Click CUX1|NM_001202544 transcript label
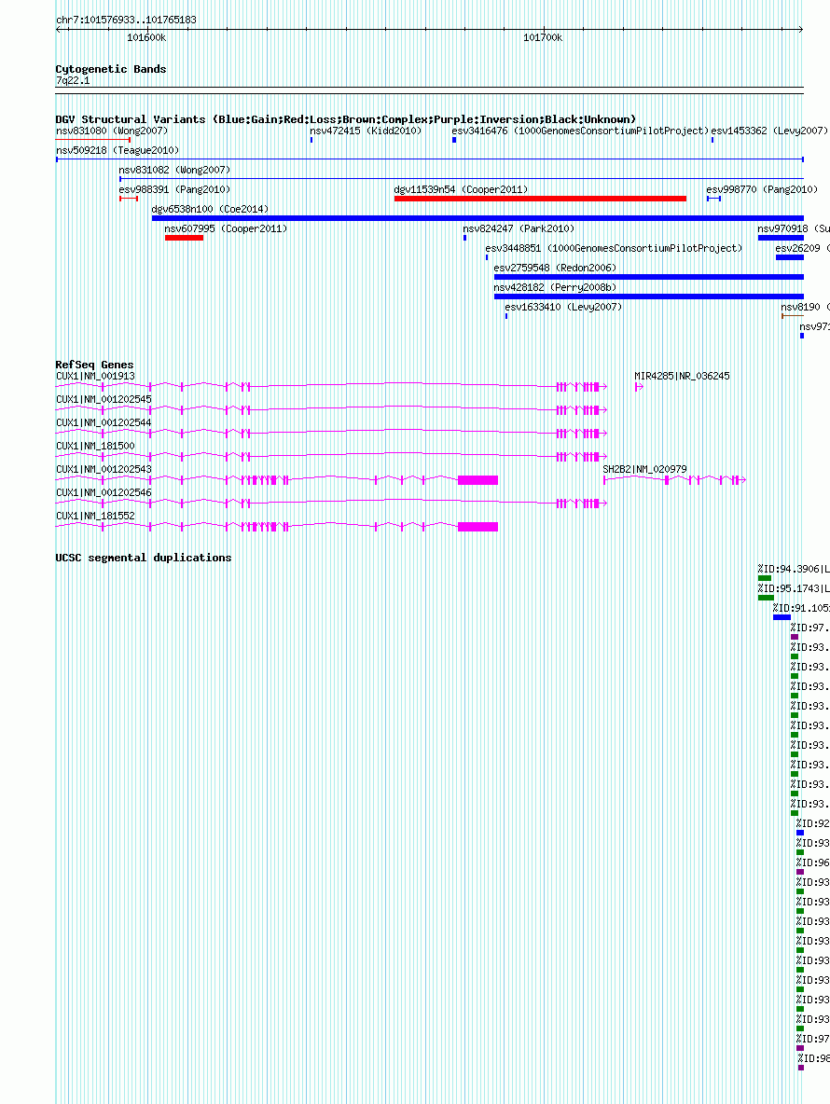830x1104 pixels. click(x=104, y=423)
